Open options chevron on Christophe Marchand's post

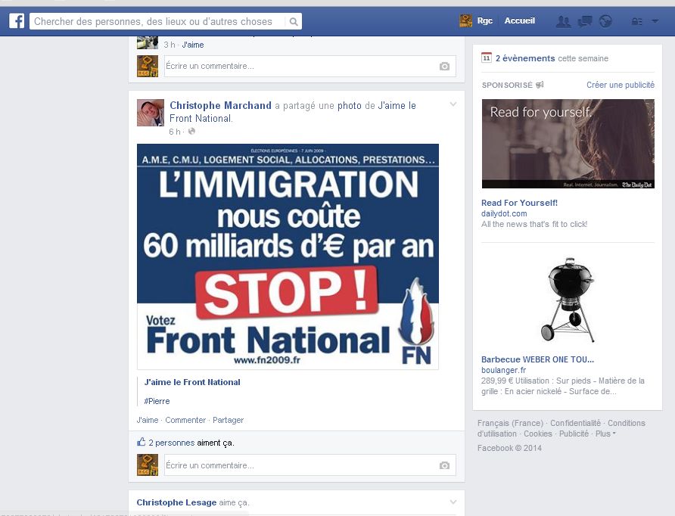pos(453,104)
